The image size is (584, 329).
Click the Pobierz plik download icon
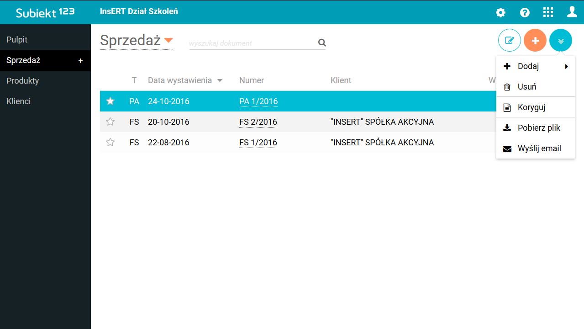click(507, 127)
